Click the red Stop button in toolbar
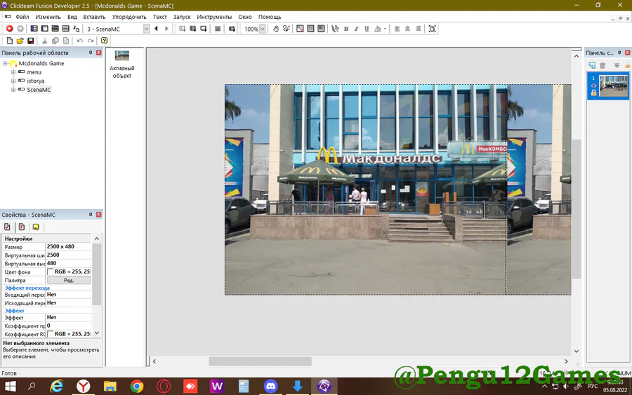This screenshot has height=395, width=632. coord(10,29)
